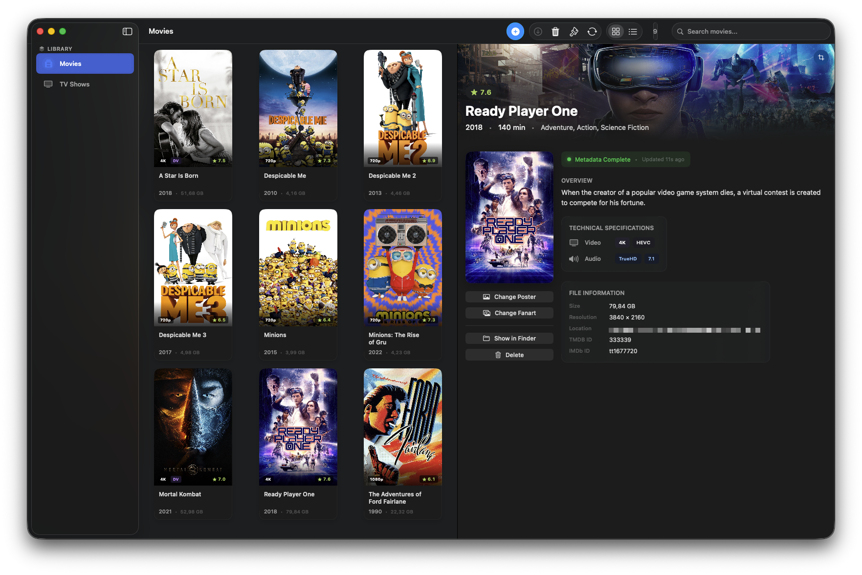The height and width of the screenshot is (575, 862).
Task: Select the A Star Is Born poster
Action: point(193,108)
